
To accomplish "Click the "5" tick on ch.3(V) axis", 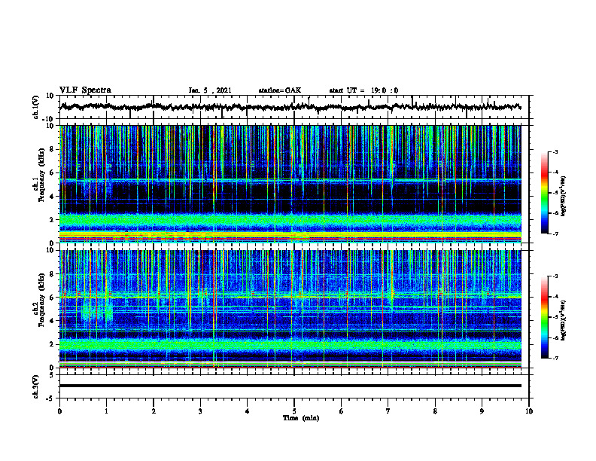I will pyautogui.click(x=53, y=375).
